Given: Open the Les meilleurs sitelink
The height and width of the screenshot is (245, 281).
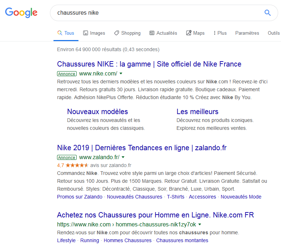Looking at the screenshot, I should coord(198,112).
